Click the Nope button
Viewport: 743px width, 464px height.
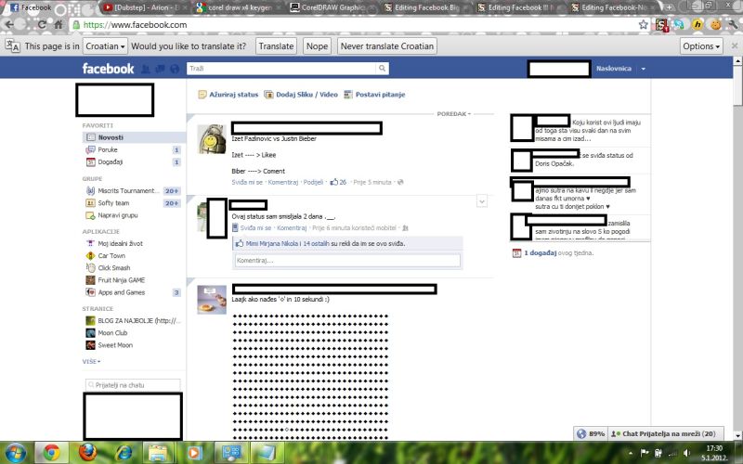(x=317, y=46)
